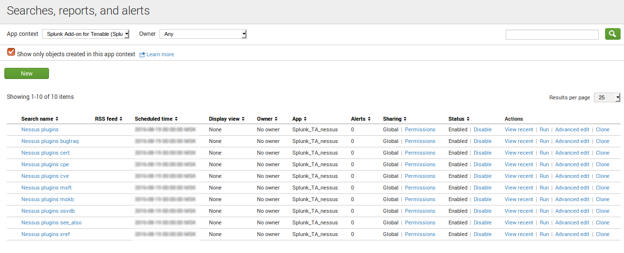Open the Nessus plugins saved search
The width and height of the screenshot is (624, 253).
click(40, 130)
